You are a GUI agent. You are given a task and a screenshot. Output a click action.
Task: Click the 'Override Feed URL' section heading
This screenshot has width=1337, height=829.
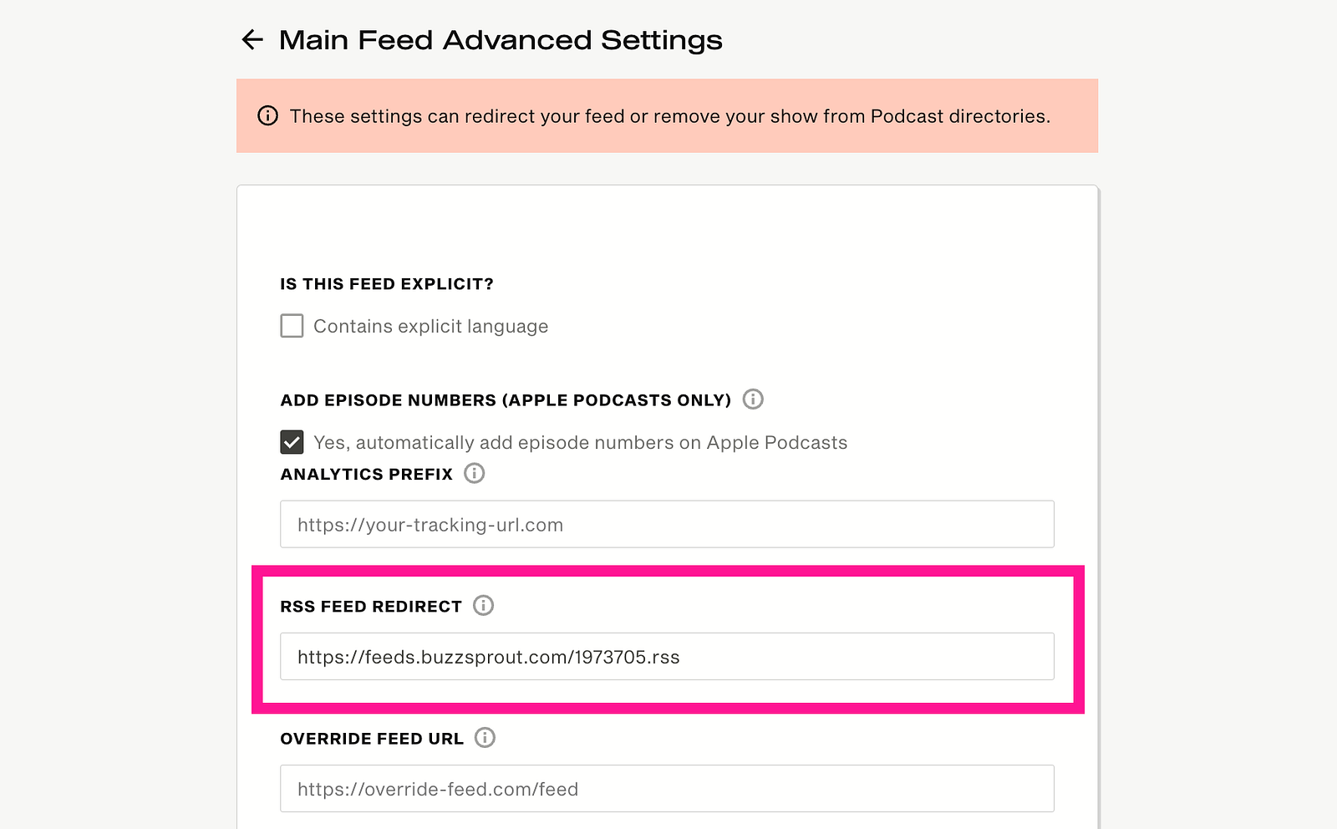(372, 738)
